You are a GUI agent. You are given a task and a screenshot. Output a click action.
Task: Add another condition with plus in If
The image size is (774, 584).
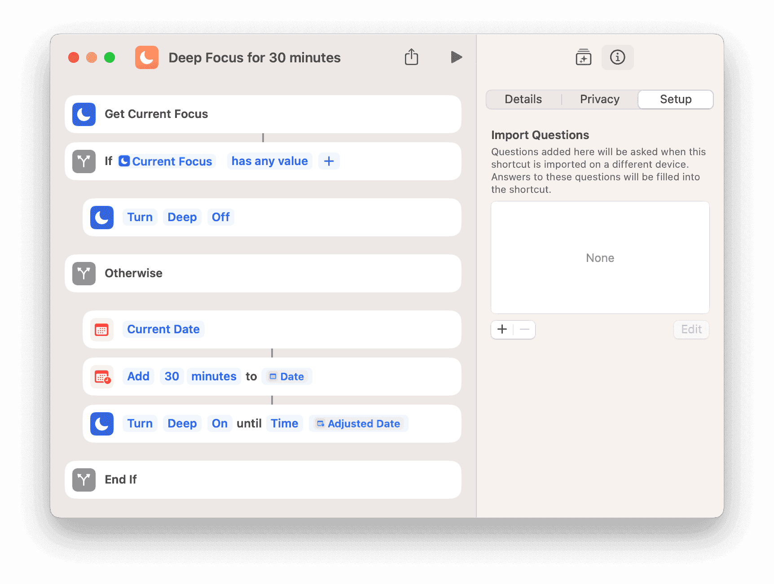tap(329, 161)
